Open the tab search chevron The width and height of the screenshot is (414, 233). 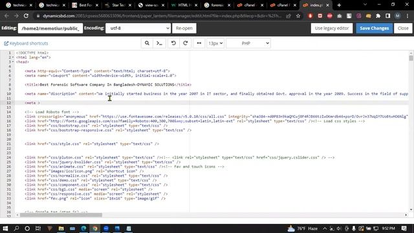click(365, 5)
